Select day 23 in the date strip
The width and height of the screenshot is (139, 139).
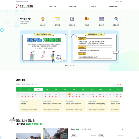click(93, 94)
